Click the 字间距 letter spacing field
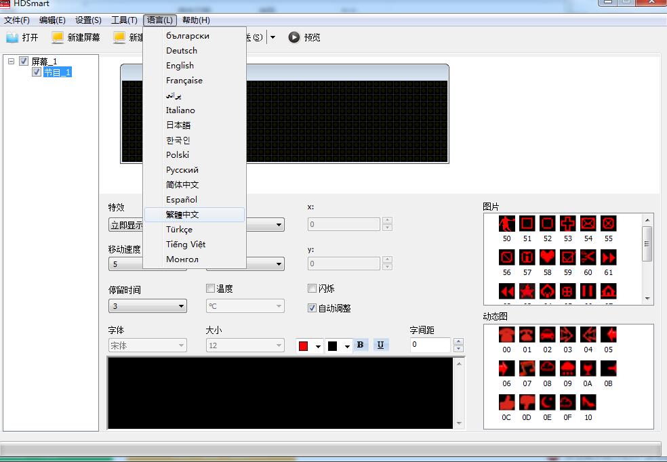The height and width of the screenshot is (462, 667). coord(430,345)
